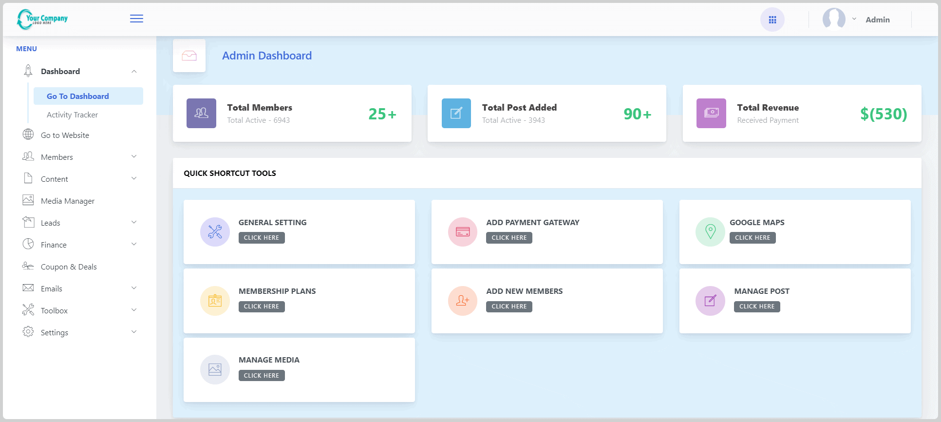Toggle the hamburger sidebar menu

[136, 19]
